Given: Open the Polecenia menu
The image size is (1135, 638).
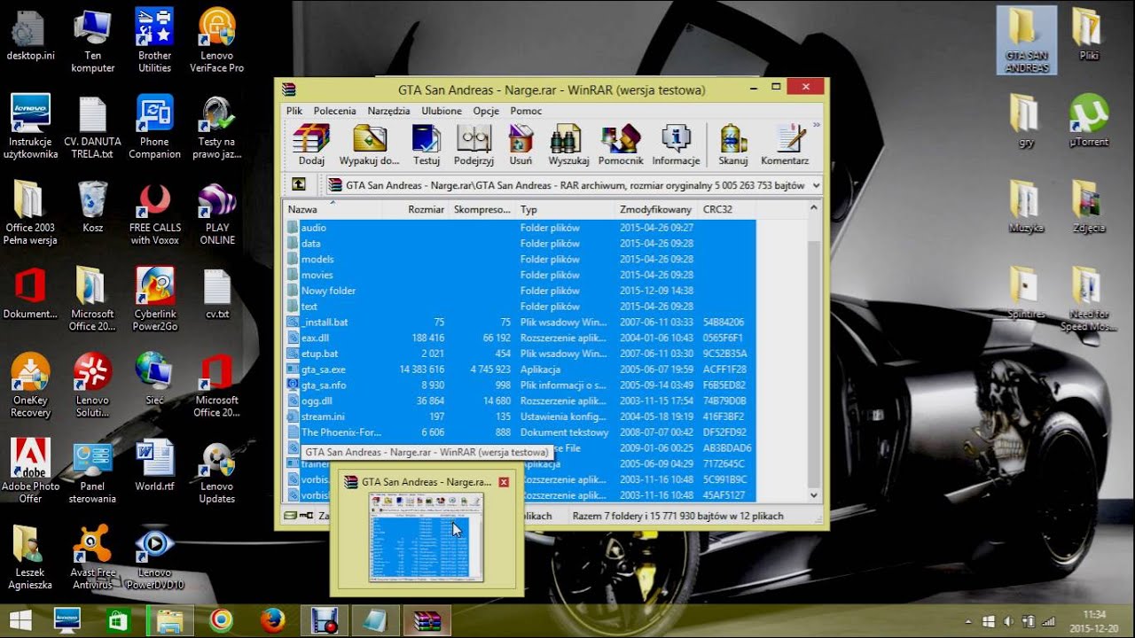Looking at the screenshot, I should (334, 111).
